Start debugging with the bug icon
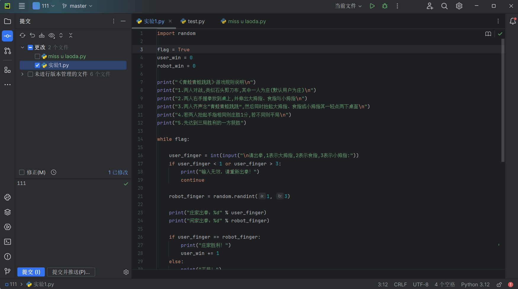 (385, 6)
